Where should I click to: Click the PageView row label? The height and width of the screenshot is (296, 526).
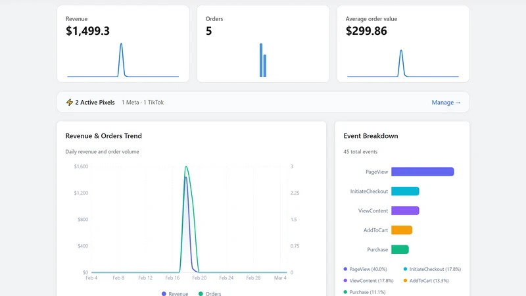pyautogui.click(x=376, y=172)
